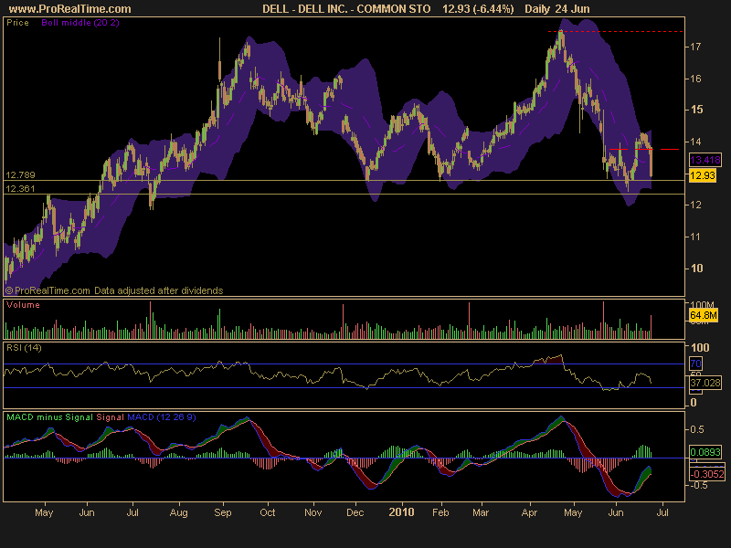The width and height of the screenshot is (731, 548).
Task: Click the 64.8M volume value box
Action: pyautogui.click(x=704, y=315)
